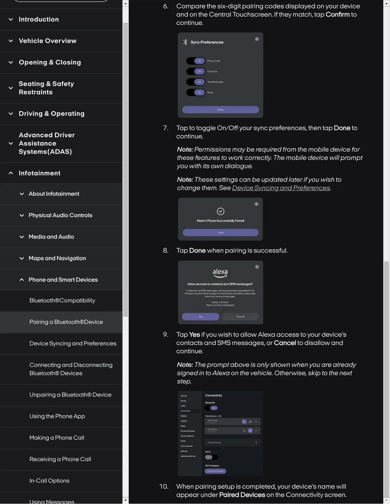Expand About Infotainment chevron
Viewport: 390px width, 504px height.
pos(22,194)
